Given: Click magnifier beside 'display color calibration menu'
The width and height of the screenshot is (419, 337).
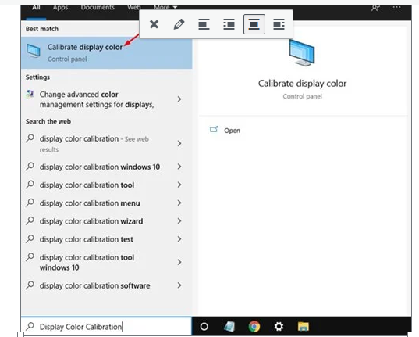Looking at the screenshot, I should [x=30, y=203].
